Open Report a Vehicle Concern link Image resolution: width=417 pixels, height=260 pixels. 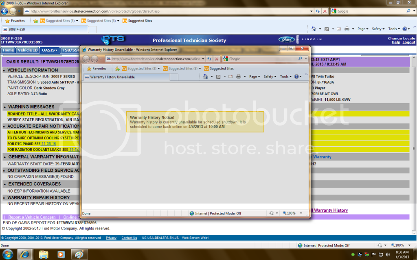32,217
